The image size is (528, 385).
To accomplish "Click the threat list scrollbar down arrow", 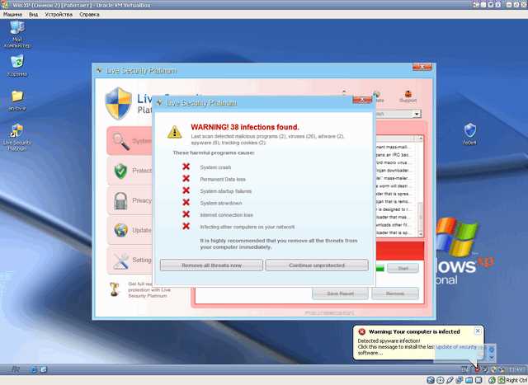I will (x=420, y=233).
